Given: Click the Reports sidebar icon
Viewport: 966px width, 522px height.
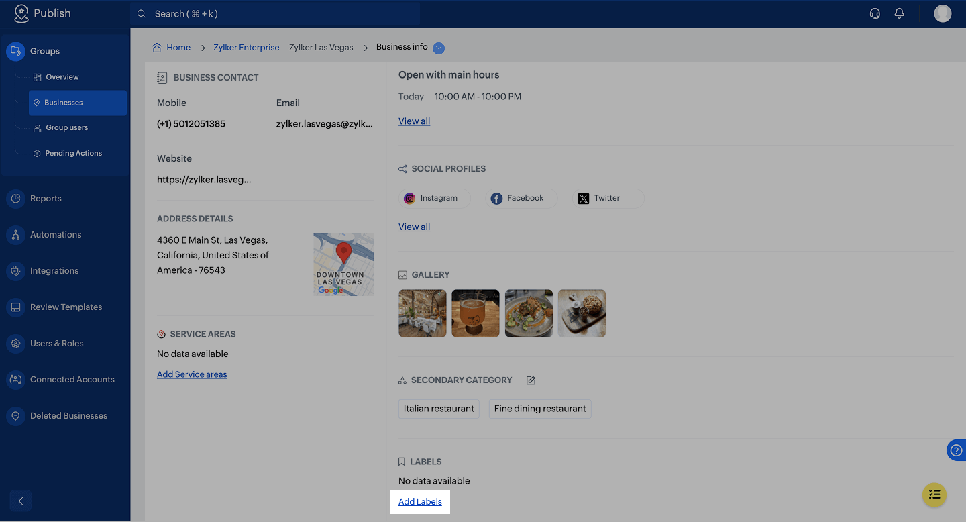Looking at the screenshot, I should tap(15, 199).
